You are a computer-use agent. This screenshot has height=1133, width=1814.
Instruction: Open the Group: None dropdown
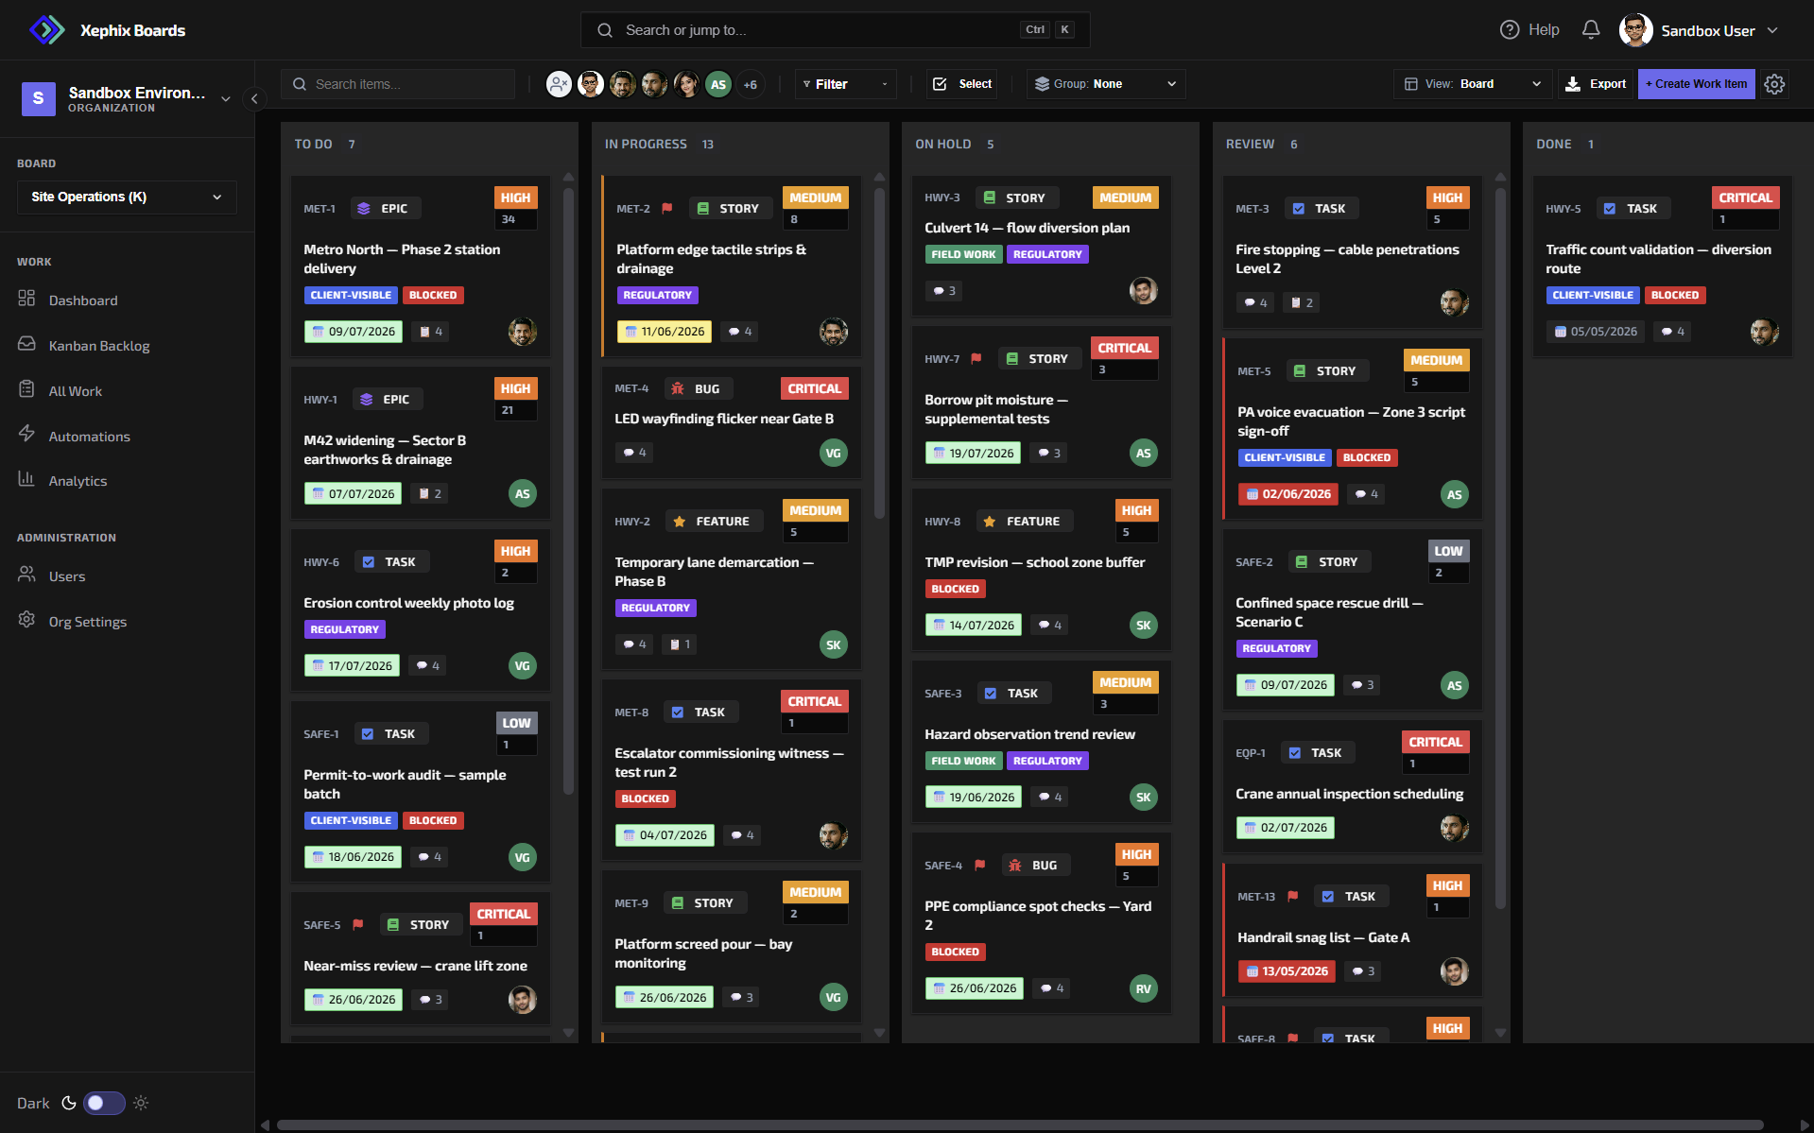pos(1106,84)
